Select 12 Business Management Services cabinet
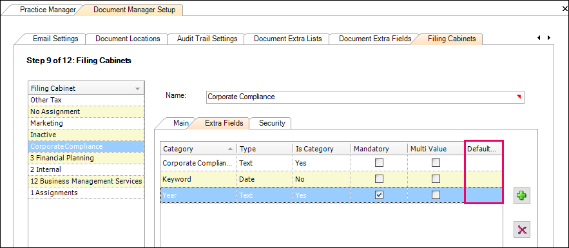The image size is (569, 248). tap(86, 181)
